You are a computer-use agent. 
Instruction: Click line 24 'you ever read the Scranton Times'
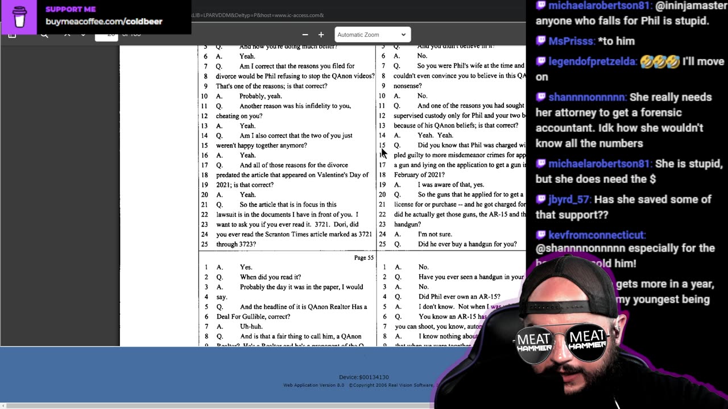(x=294, y=234)
